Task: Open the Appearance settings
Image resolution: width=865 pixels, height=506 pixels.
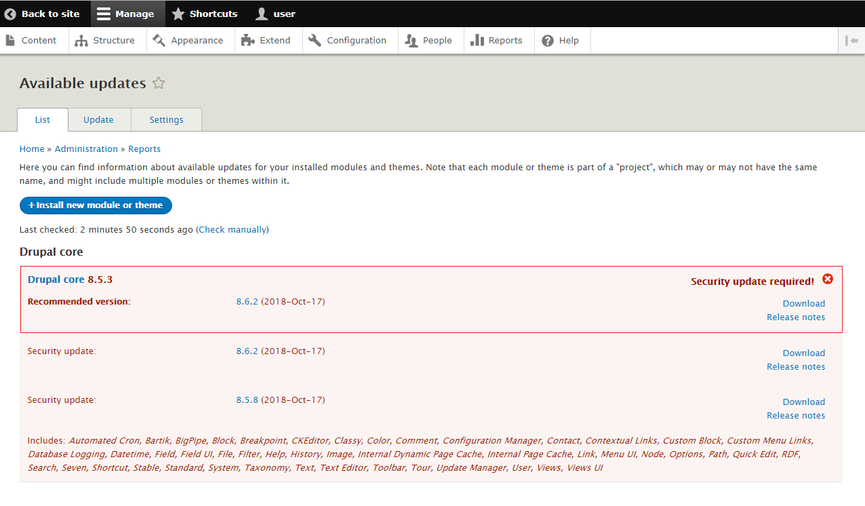Action: 188,41
